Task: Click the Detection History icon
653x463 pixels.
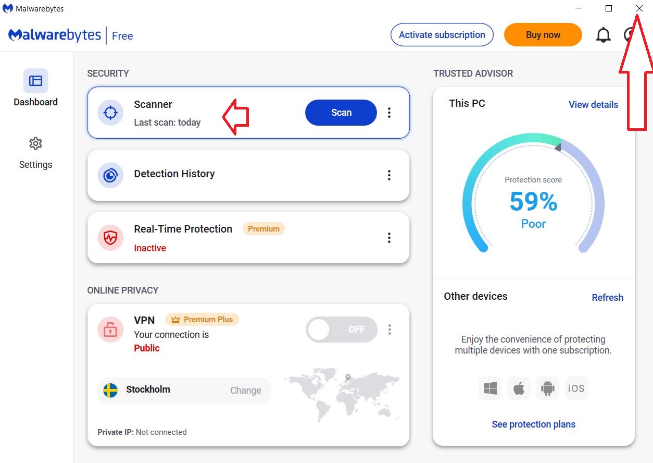Action: (x=110, y=175)
